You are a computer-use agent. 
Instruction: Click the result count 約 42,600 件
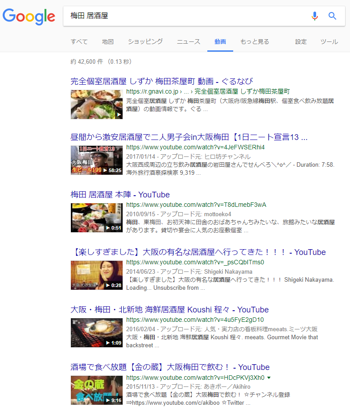point(86,62)
